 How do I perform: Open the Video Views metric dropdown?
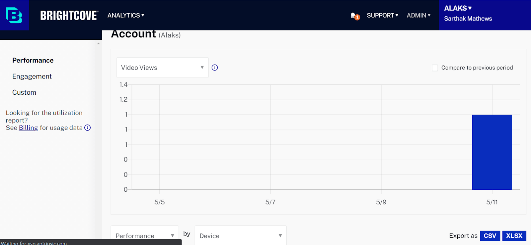[163, 68]
